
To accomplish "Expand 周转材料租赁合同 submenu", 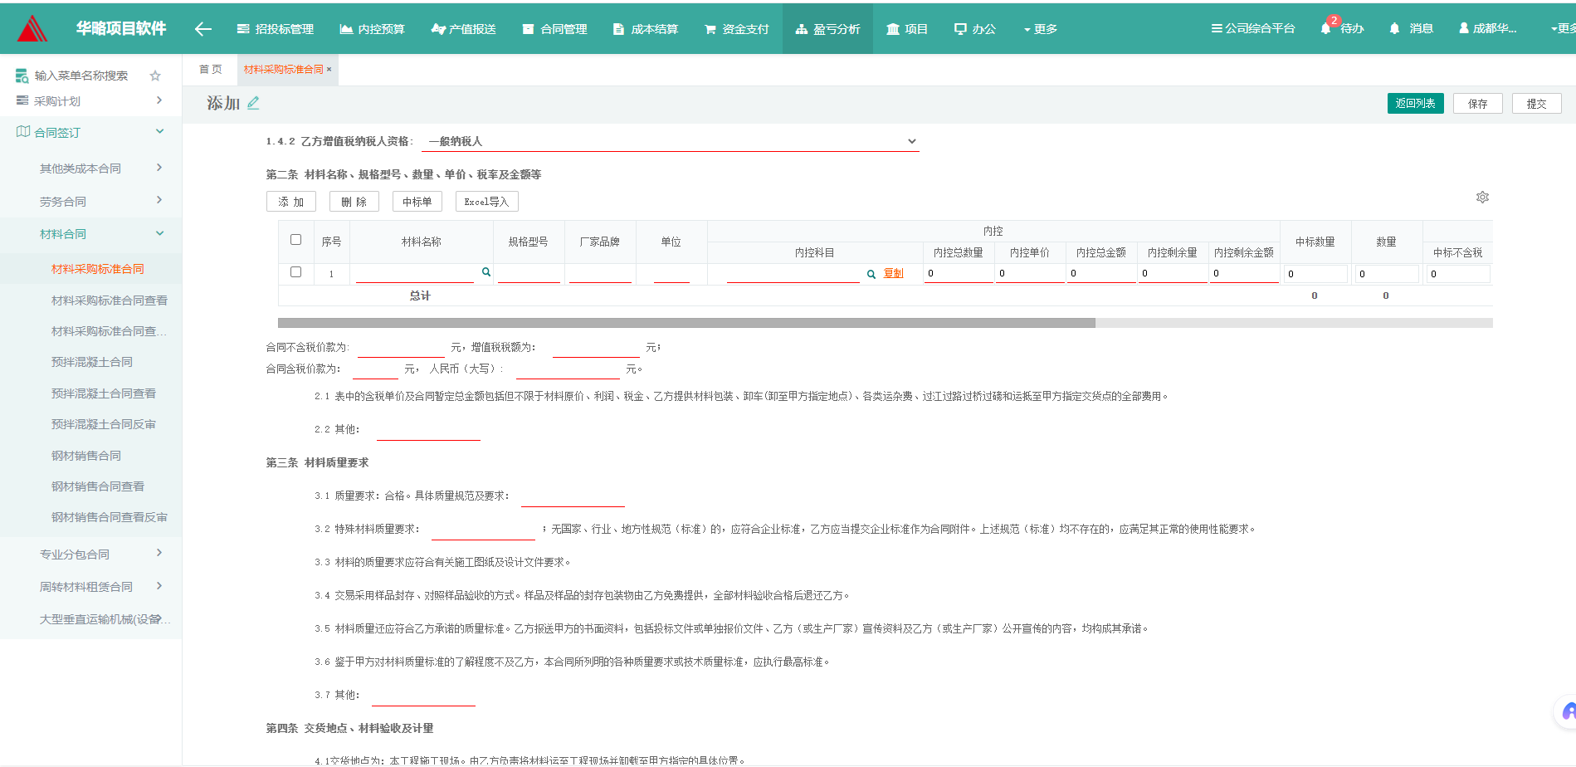I will pos(90,586).
